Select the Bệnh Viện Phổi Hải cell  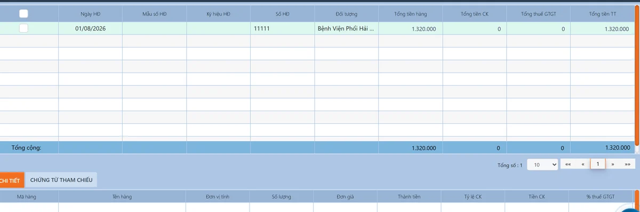tap(347, 29)
